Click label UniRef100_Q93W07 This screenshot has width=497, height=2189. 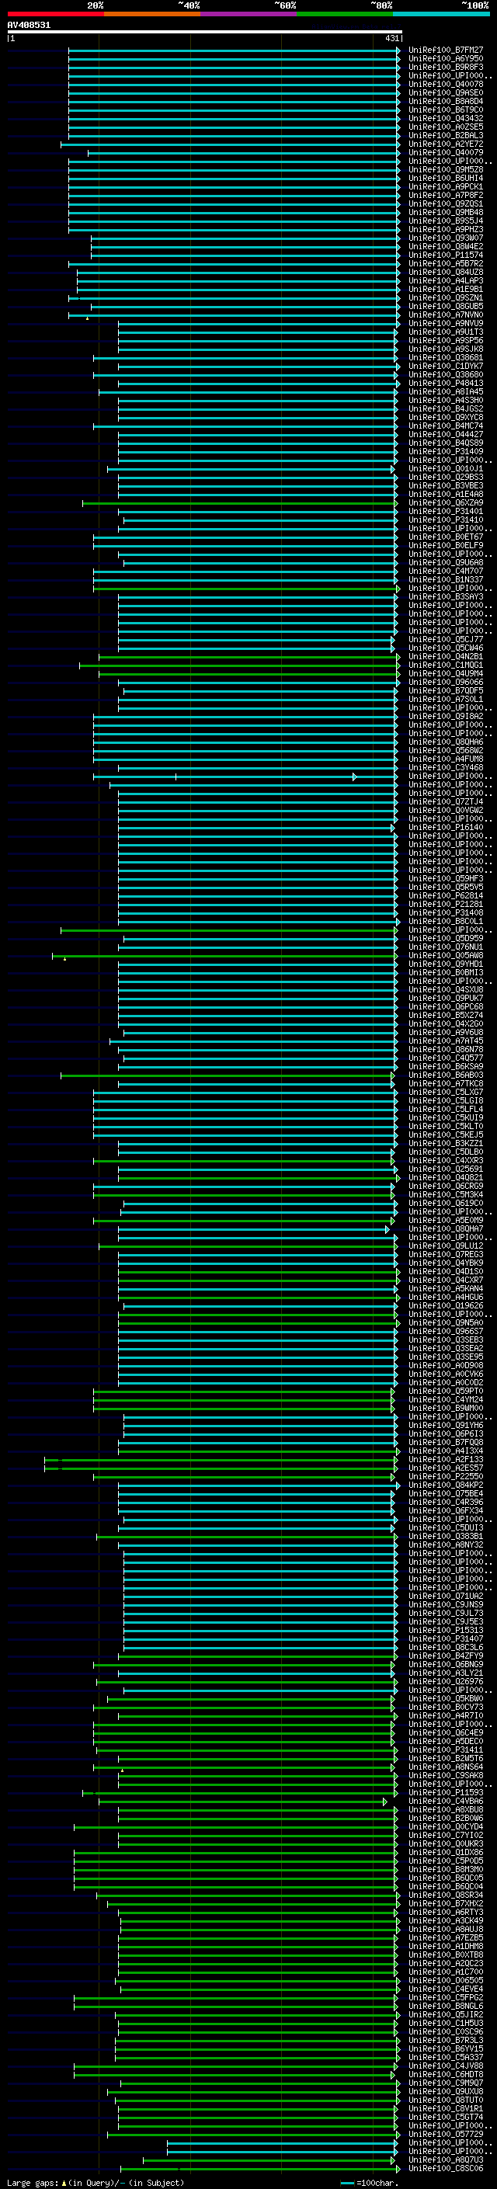tap(446, 238)
